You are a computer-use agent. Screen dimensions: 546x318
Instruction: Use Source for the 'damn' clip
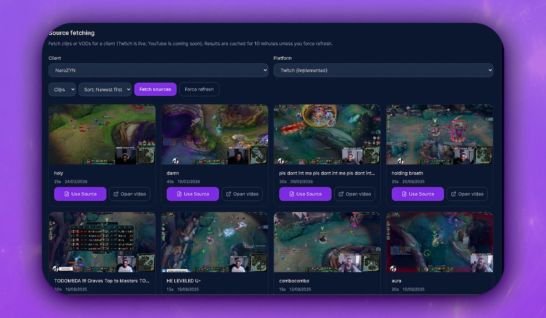click(193, 194)
